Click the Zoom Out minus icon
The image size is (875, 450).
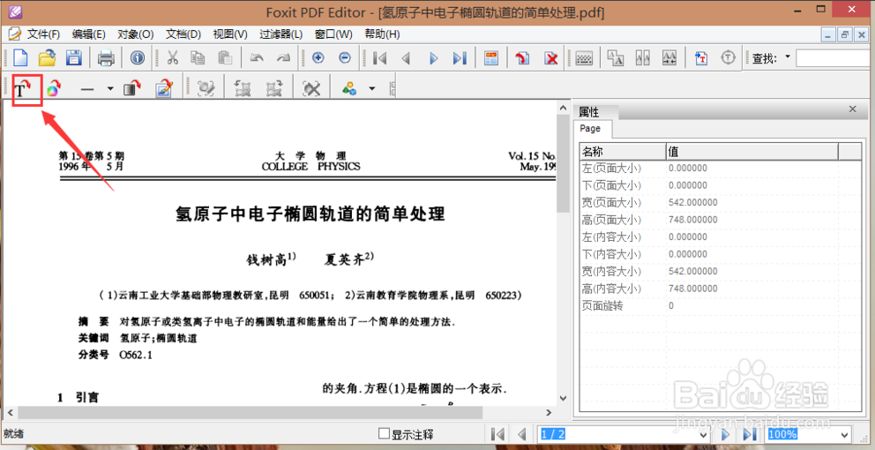click(345, 59)
